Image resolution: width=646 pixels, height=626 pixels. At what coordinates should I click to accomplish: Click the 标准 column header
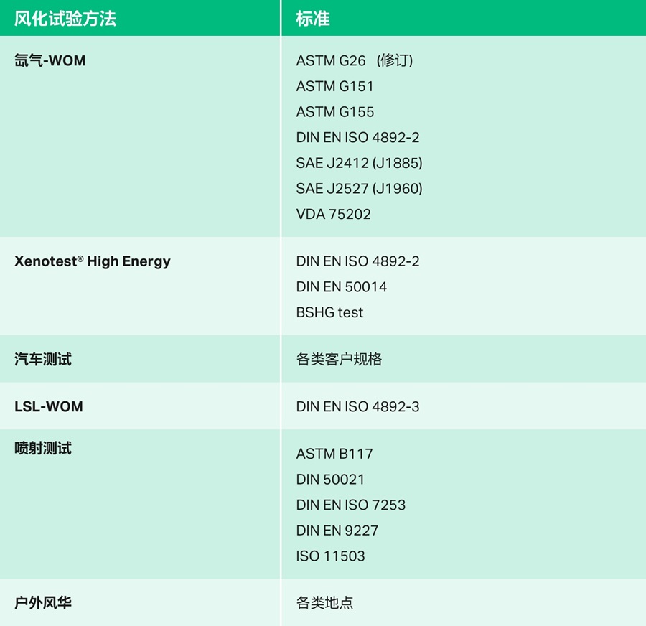(x=313, y=19)
